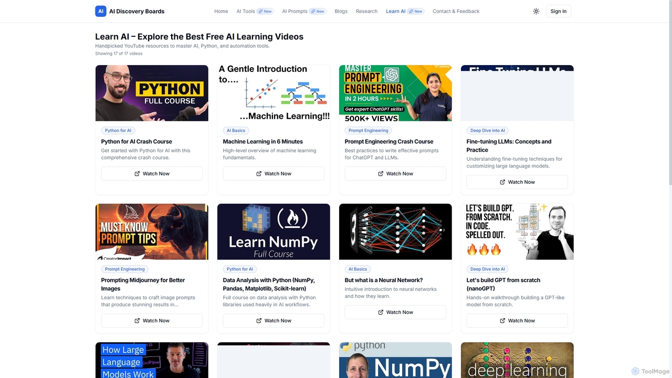Click the page vertical scrollbar
672x378 pixels.
coord(669,92)
